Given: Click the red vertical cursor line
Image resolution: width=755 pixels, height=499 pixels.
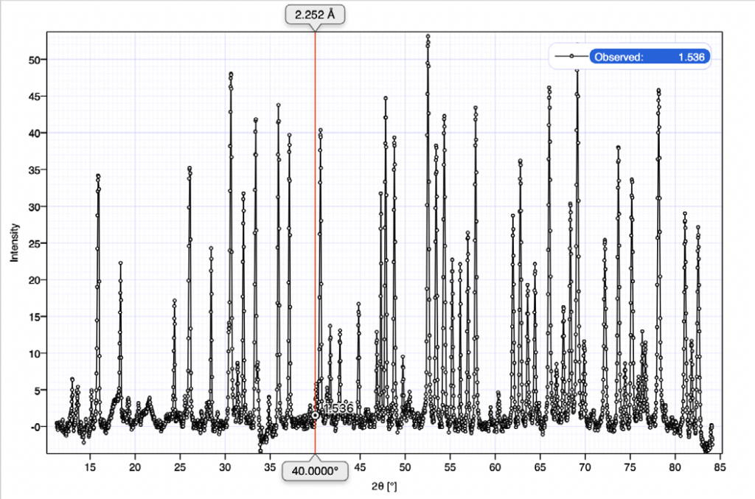Looking at the screenshot, I should (x=316, y=221).
